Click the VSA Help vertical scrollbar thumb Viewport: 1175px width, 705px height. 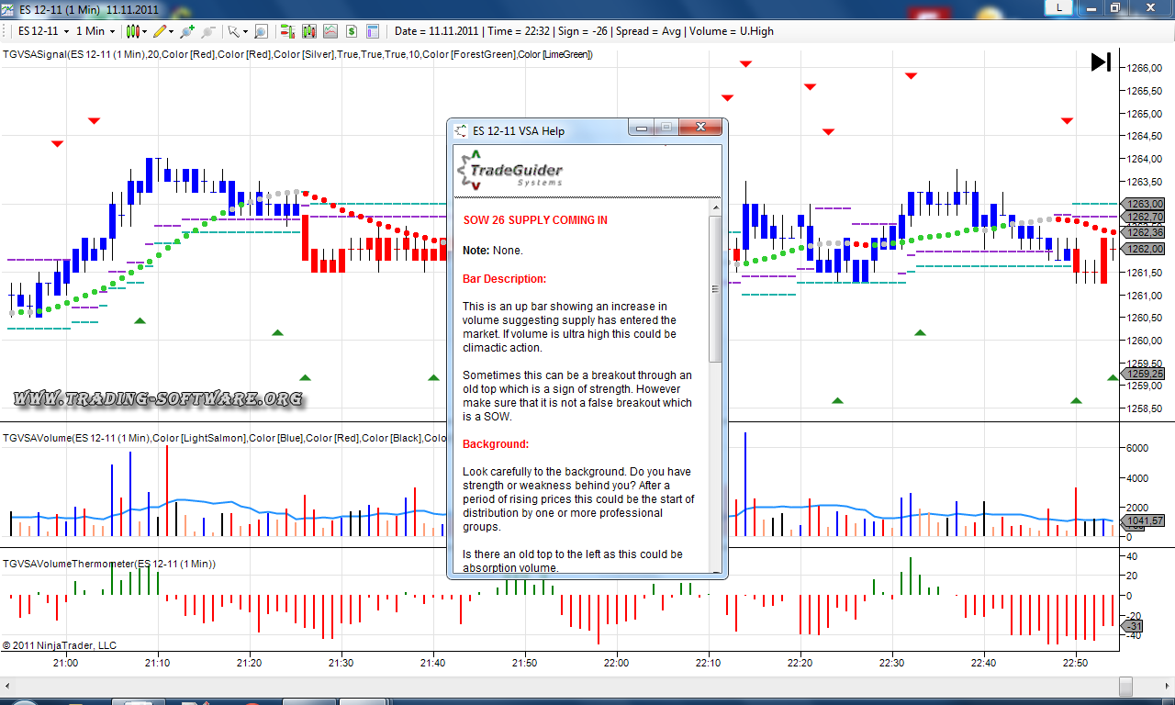(715, 288)
